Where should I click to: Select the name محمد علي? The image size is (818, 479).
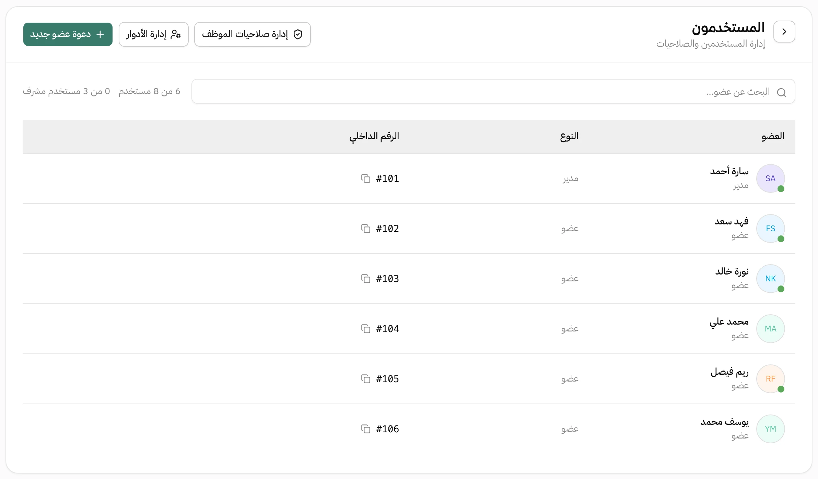coord(729,322)
